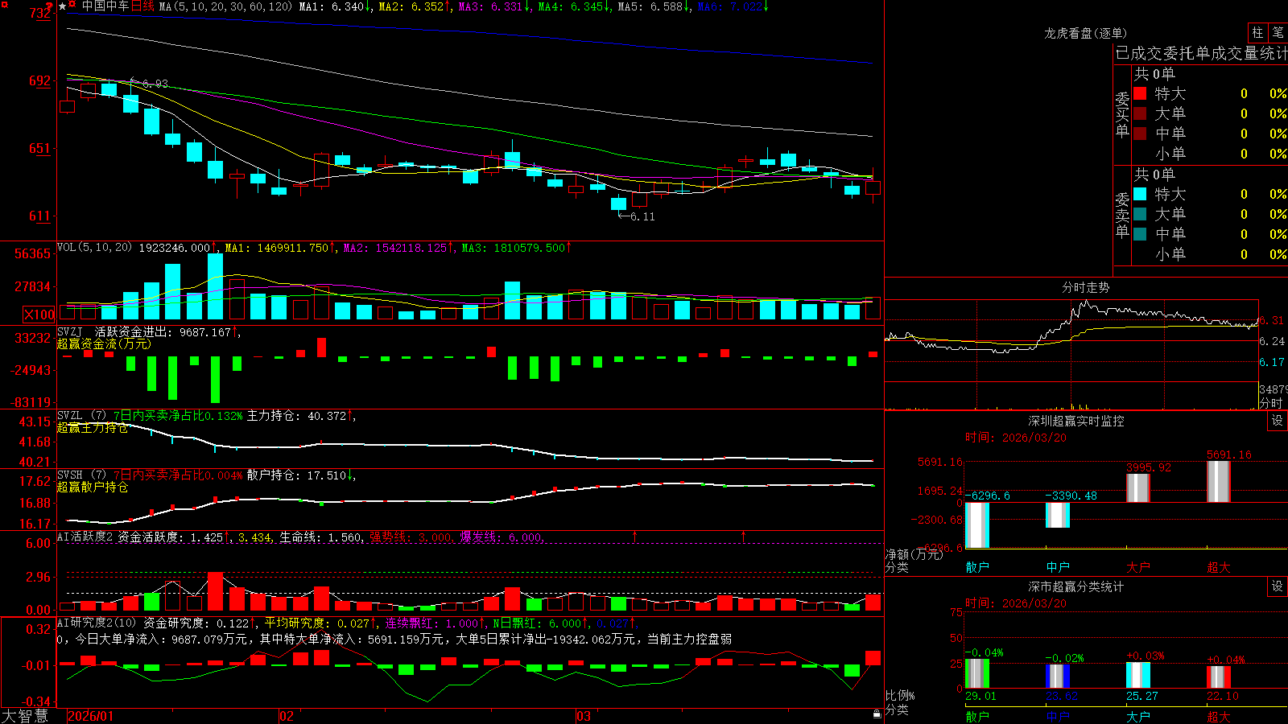Open the red gear indicator settings icon
This screenshot has width=1288, height=724.
pyautogui.click(x=72, y=6)
